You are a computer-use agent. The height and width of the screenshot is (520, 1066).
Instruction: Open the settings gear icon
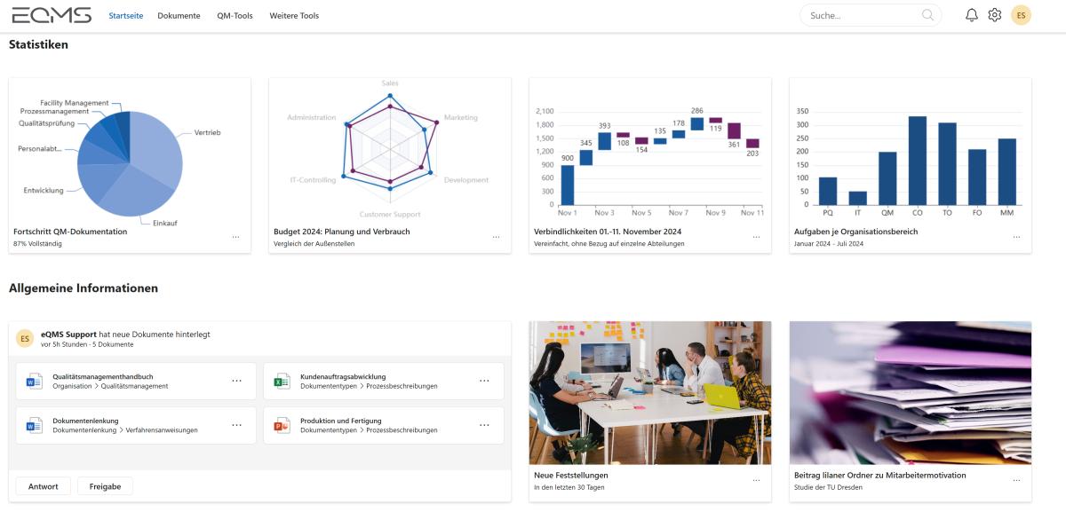click(x=995, y=15)
